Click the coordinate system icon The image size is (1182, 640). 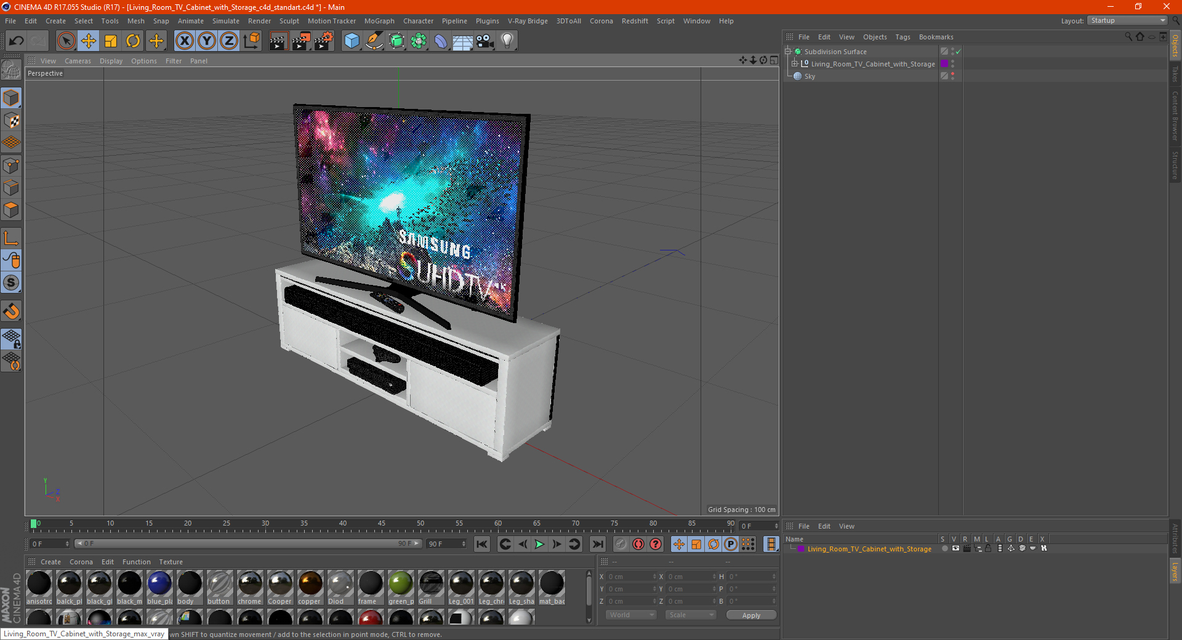coord(251,41)
